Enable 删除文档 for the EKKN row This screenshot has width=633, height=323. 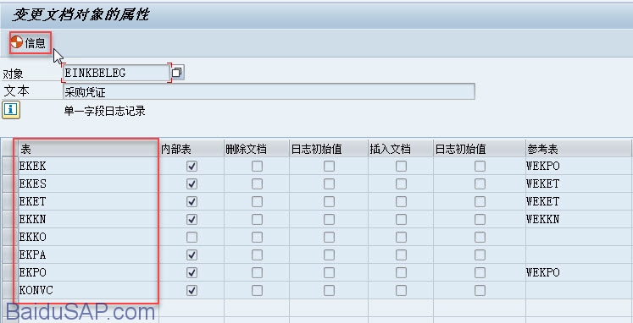[x=257, y=219]
